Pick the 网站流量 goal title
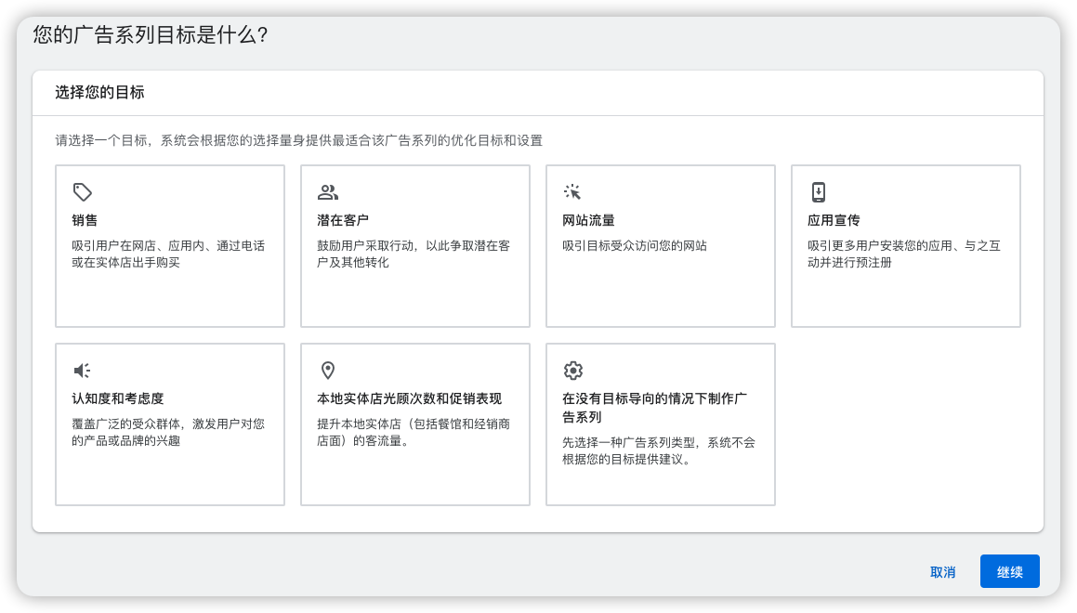 [x=588, y=221]
